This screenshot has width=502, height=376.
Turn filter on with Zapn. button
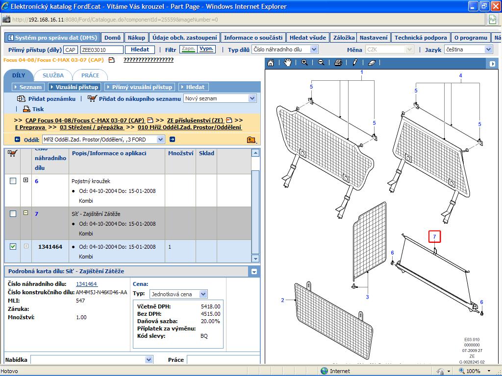(188, 49)
